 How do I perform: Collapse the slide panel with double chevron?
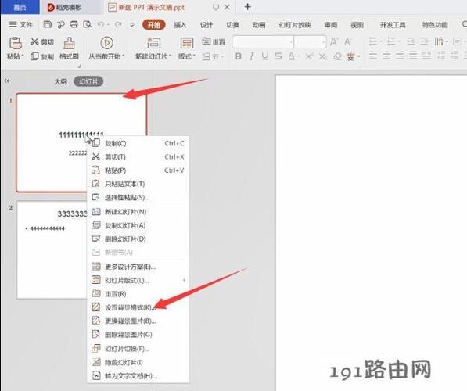pyautogui.click(x=7, y=81)
